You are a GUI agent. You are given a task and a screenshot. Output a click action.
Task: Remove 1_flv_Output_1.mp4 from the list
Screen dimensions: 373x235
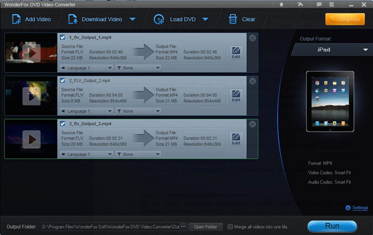pyautogui.click(x=253, y=38)
